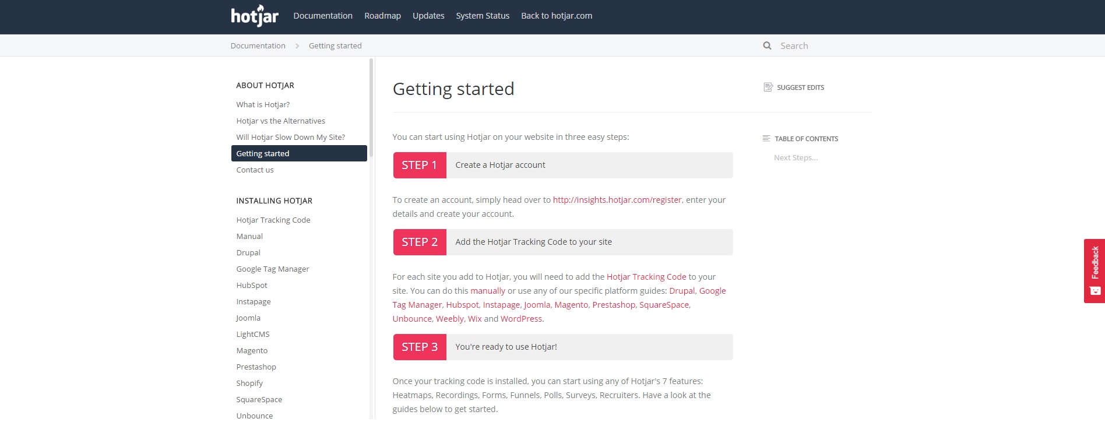1105x422 pixels.
Task: Open Instapage sidebar item
Action: pyautogui.click(x=254, y=301)
